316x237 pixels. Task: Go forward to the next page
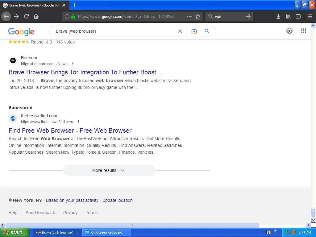[x=16, y=17]
